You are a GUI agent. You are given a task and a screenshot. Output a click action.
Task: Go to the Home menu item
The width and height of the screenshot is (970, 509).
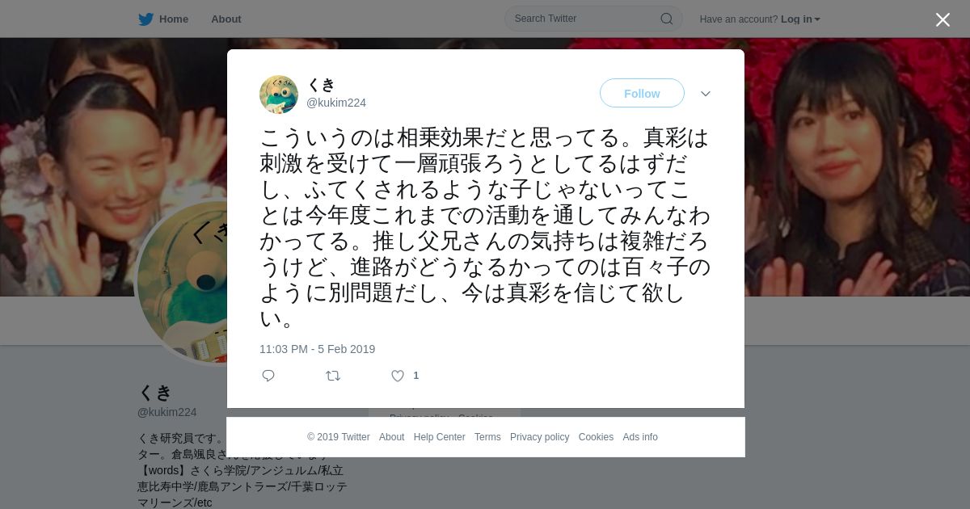[174, 19]
